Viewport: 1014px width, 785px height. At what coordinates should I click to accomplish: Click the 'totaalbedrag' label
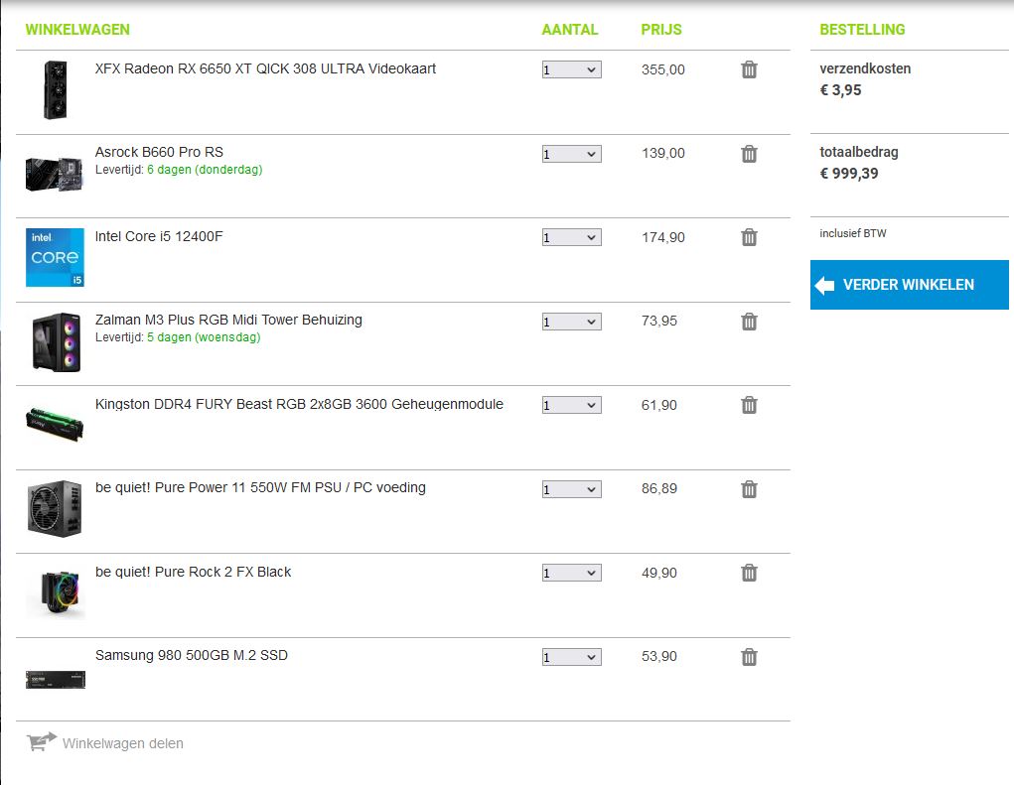coord(859,153)
